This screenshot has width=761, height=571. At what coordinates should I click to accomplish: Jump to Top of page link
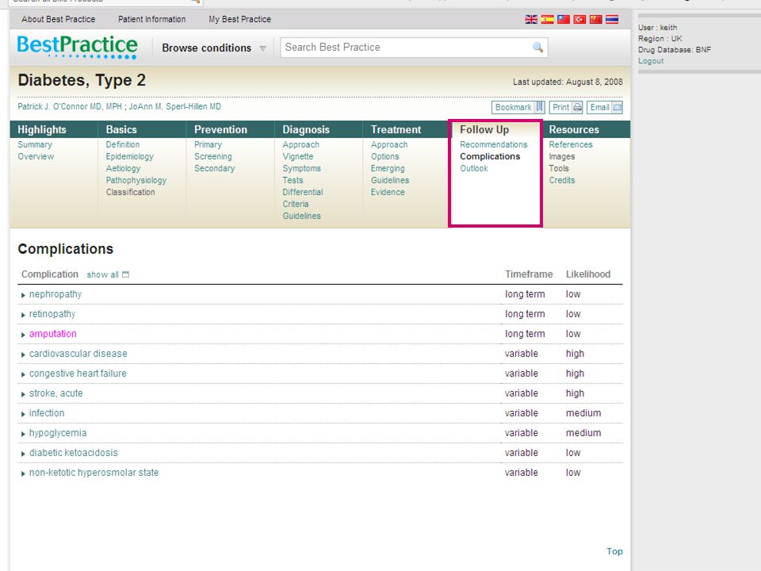point(614,551)
